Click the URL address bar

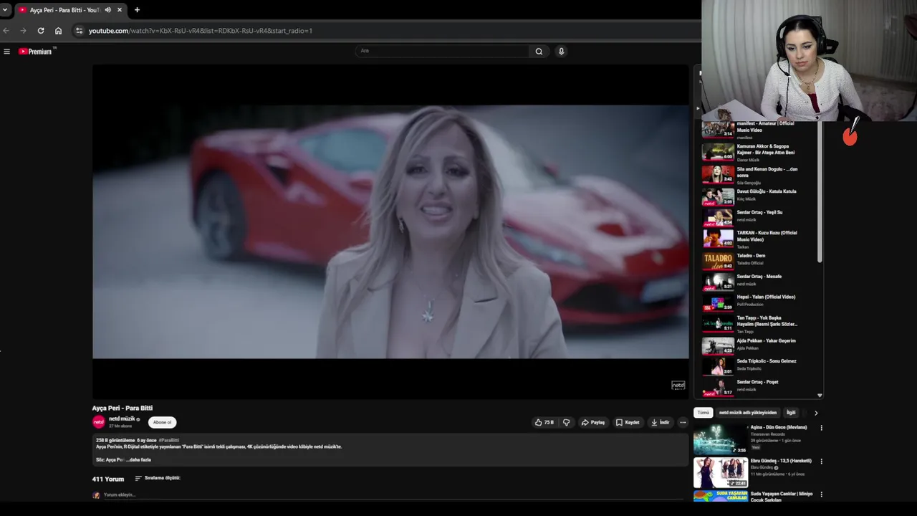(x=387, y=31)
